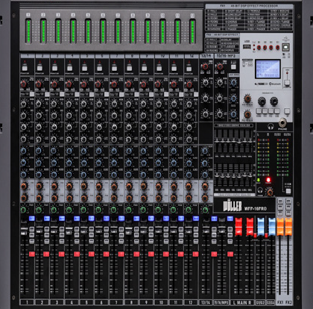Click the first white button under the black encoders
The image size is (313, 309).
point(259,111)
